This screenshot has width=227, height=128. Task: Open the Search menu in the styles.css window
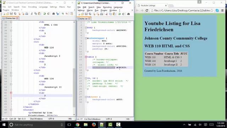92,7
